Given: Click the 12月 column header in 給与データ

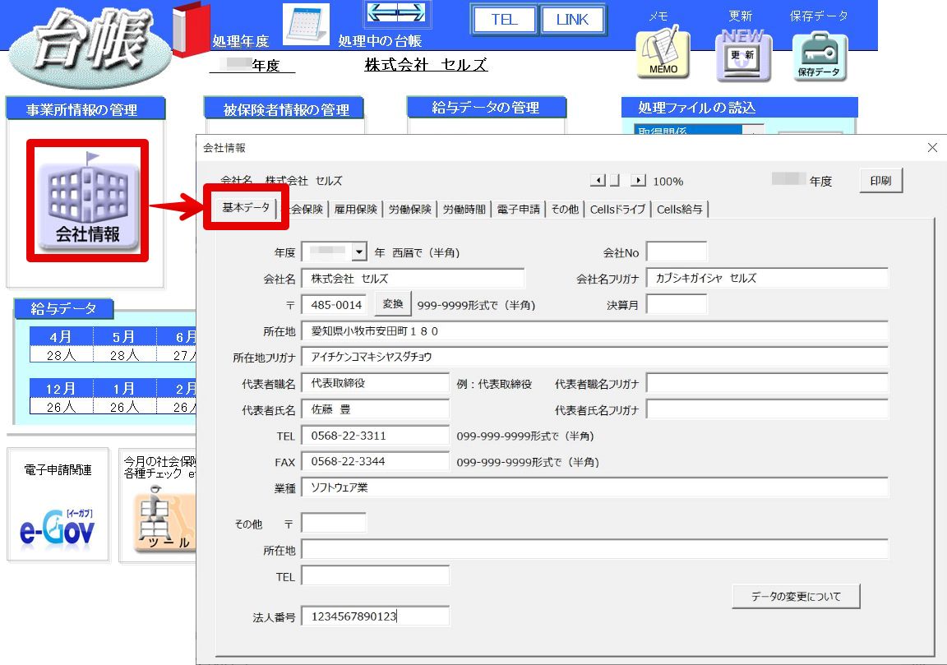Looking at the screenshot, I should point(62,388).
